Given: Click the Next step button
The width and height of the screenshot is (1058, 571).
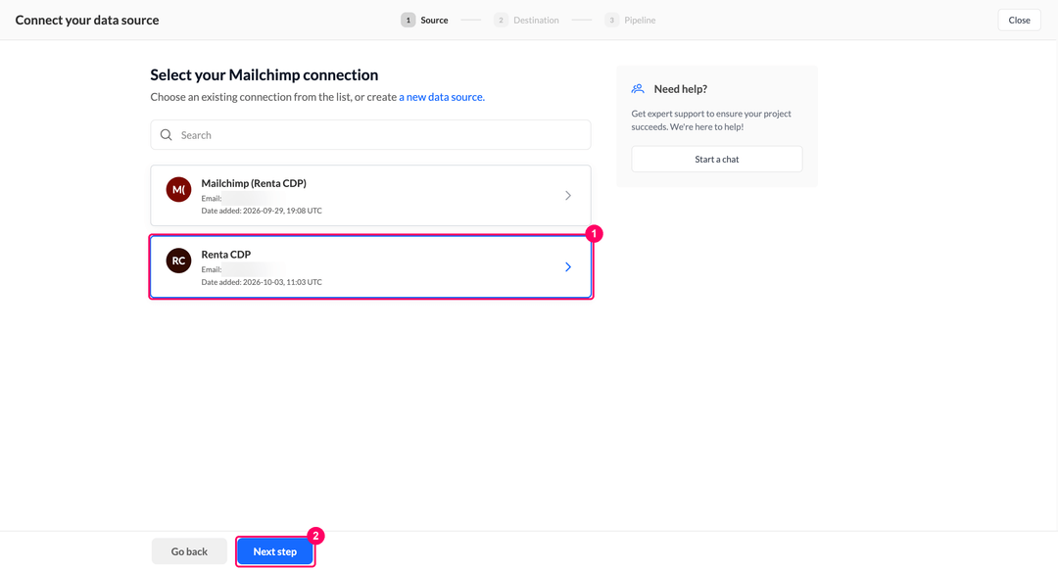Looking at the screenshot, I should coord(275,551).
